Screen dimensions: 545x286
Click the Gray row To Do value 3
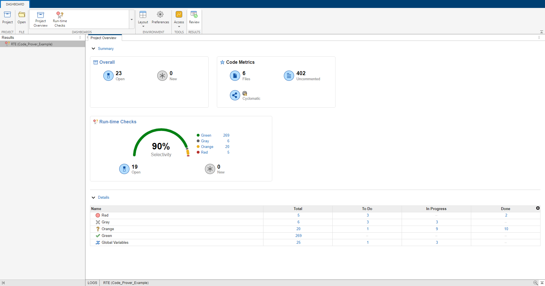click(x=368, y=222)
